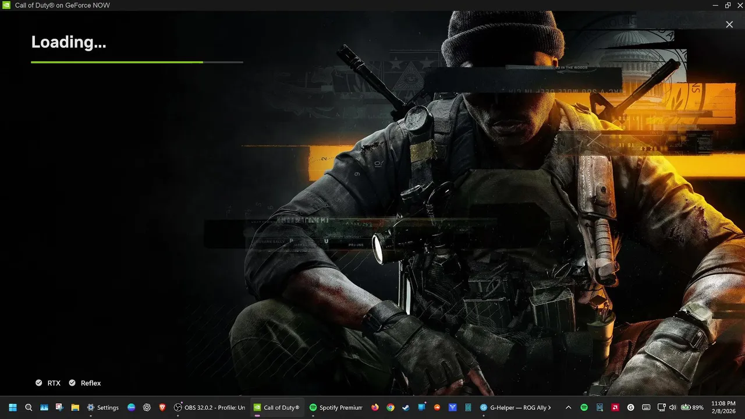Open the Photos app from taskbar
745x419 pixels.
pos(44,407)
